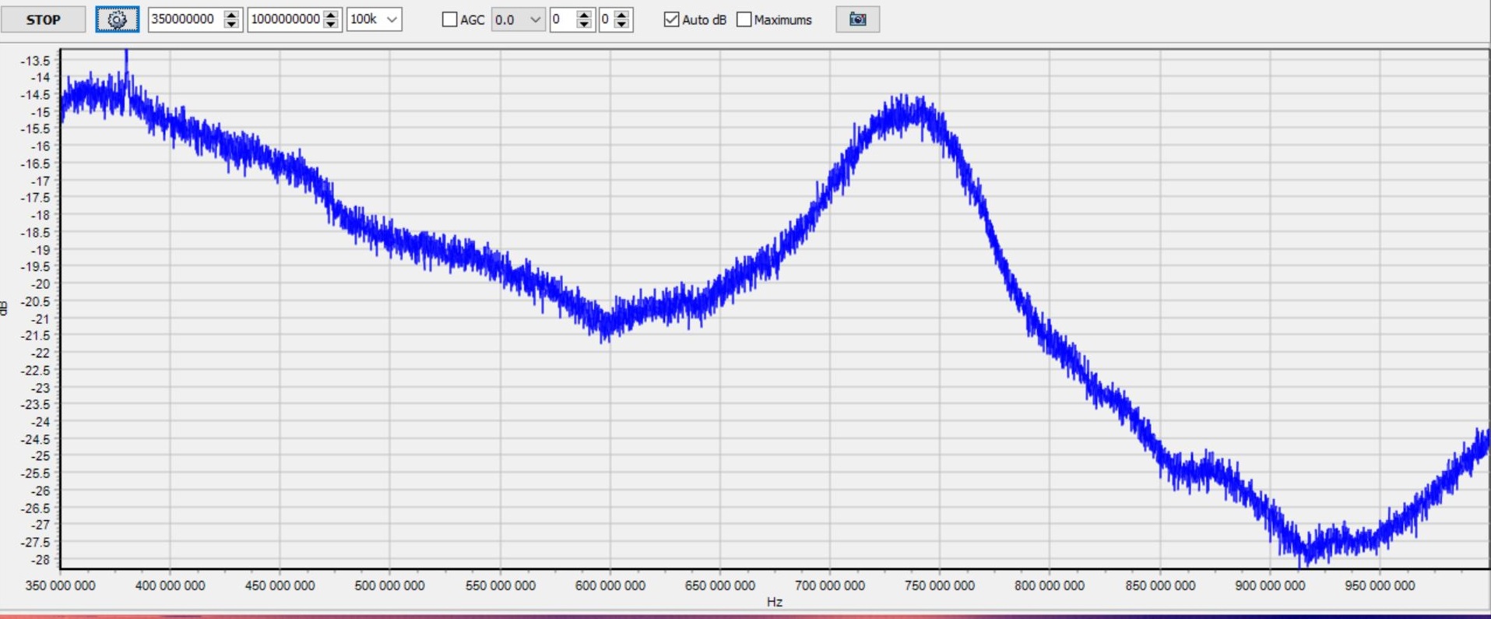Click the stop frequency field 1000000000
The width and height of the screenshot is (1491, 619).
pos(285,19)
